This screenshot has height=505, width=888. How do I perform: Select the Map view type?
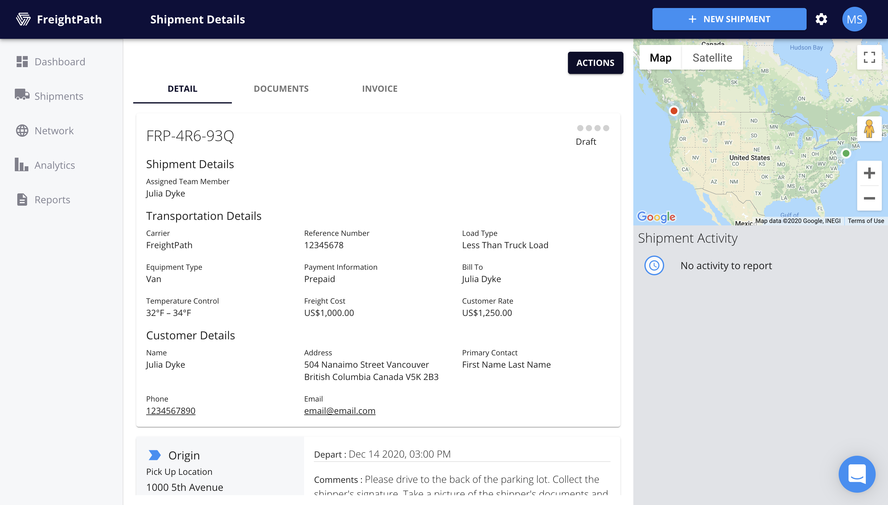point(660,58)
